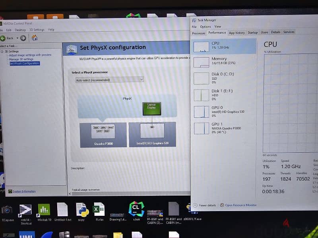Open the View menu in Task Manager

pyautogui.click(x=217, y=27)
